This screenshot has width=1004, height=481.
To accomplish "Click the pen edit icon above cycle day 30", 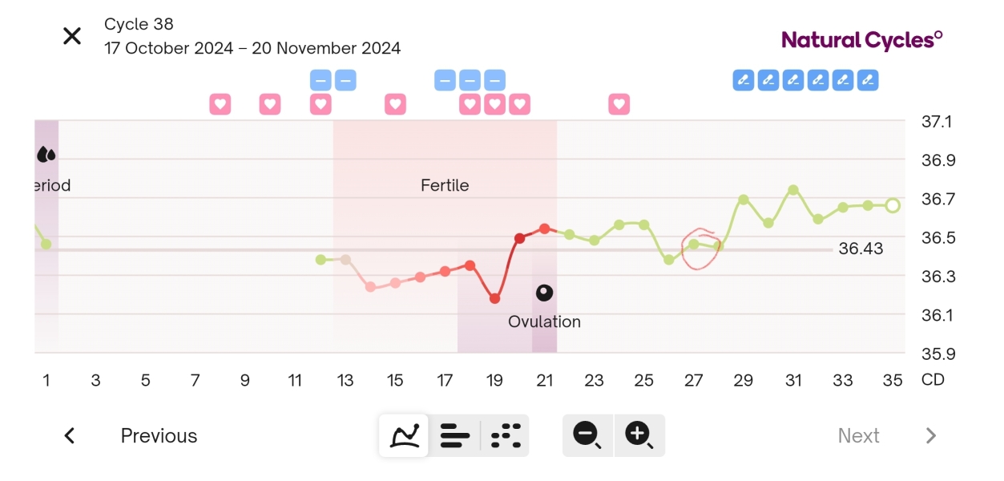I will (768, 79).
